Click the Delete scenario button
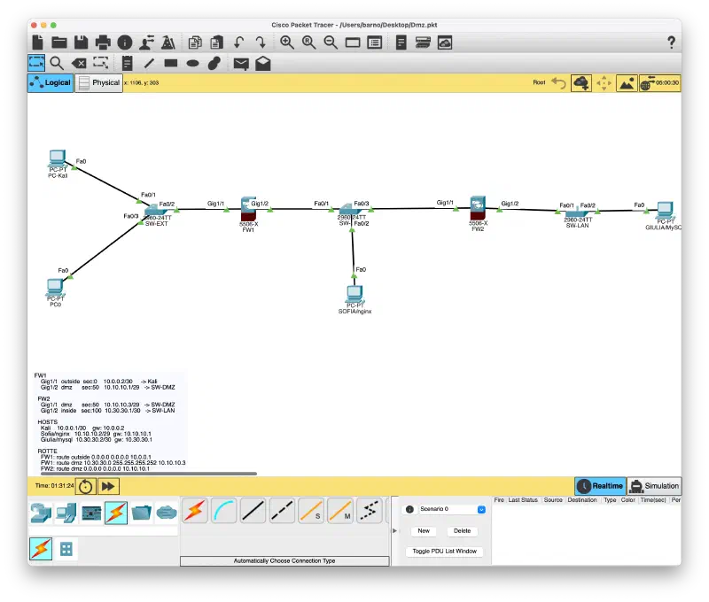 tap(462, 530)
